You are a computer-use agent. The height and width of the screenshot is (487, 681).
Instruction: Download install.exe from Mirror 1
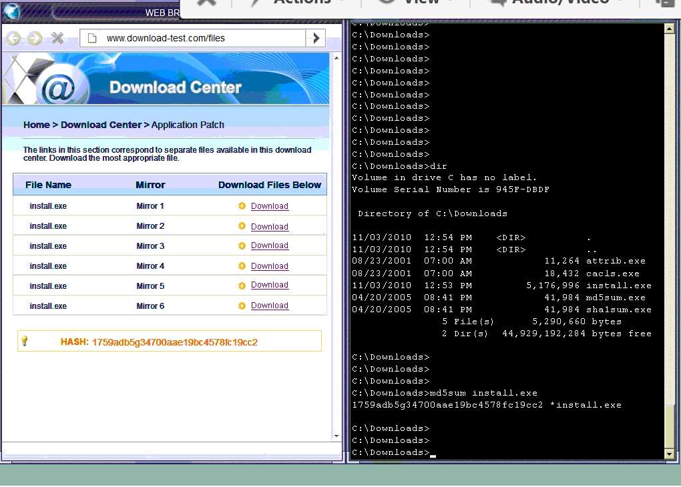tap(269, 206)
